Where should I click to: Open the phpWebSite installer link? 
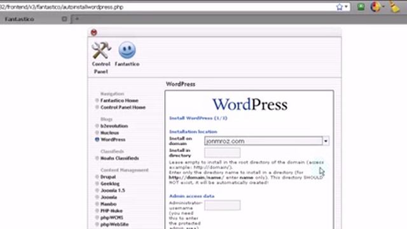114,224
